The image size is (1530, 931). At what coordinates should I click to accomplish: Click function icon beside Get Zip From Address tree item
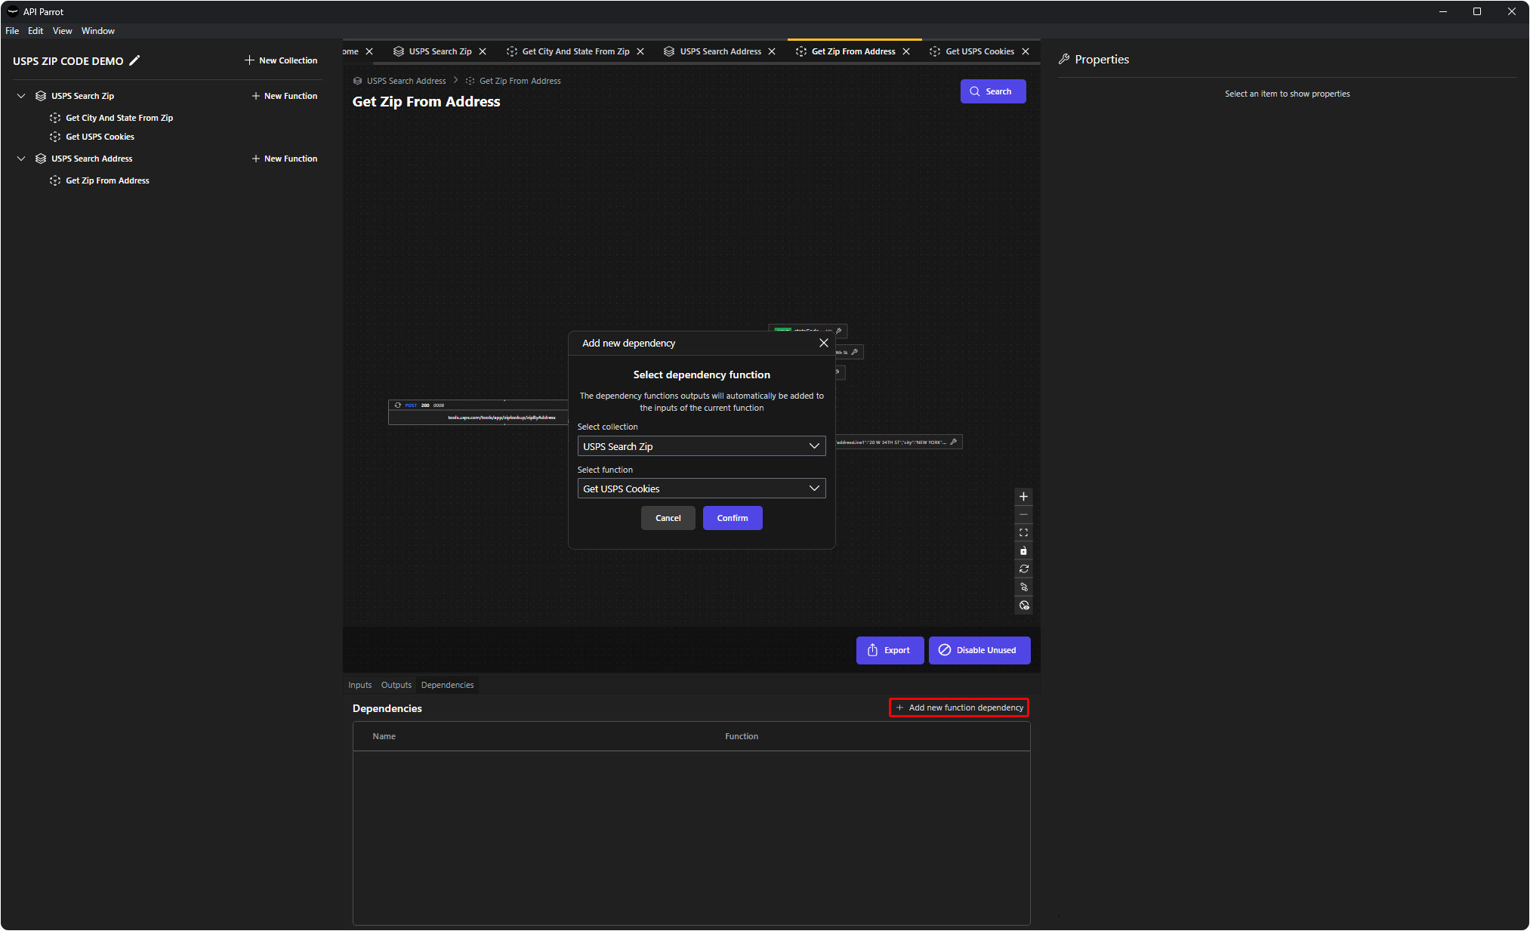[x=55, y=180]
